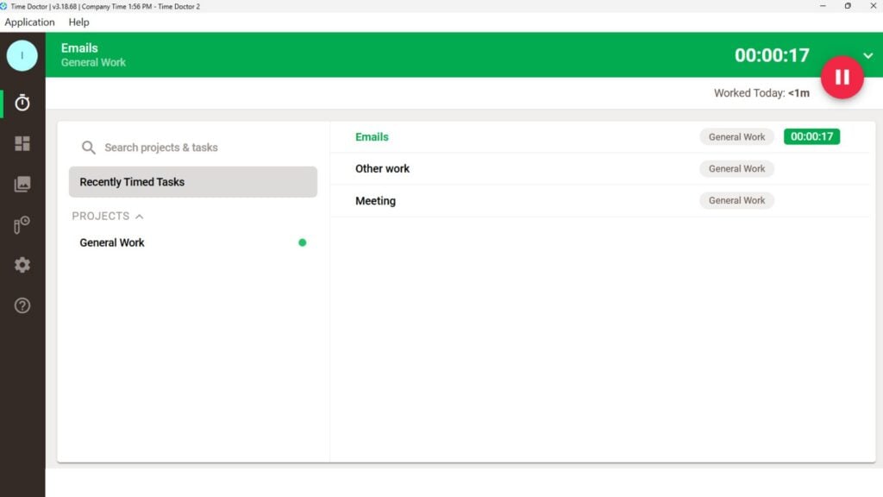Click General Work tag on Meeting row
The width and height of the screenshot is (883, 497).
point(736,200)
